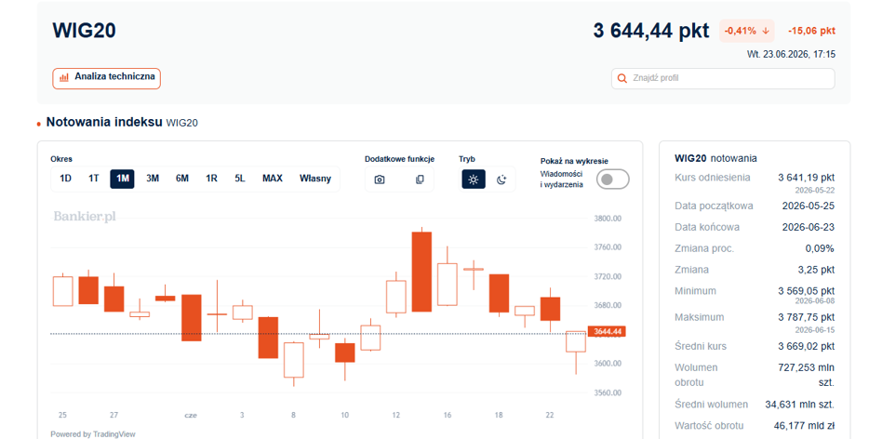Image resolution: width=882 pixels, height=439 pixels.
Task: Click the Średni wolumen value 34,631 mln szt.
Action: [x=800, y=405]
